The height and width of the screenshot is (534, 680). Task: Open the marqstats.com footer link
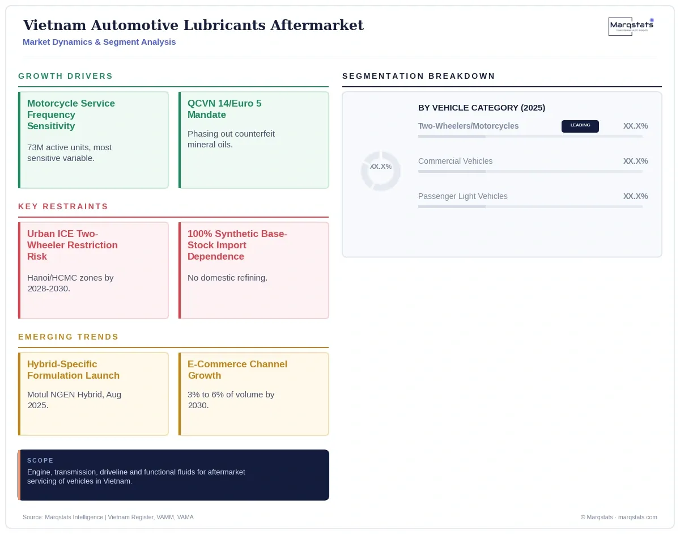(637, 517)
